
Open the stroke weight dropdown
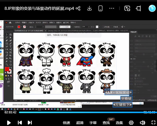43,27
